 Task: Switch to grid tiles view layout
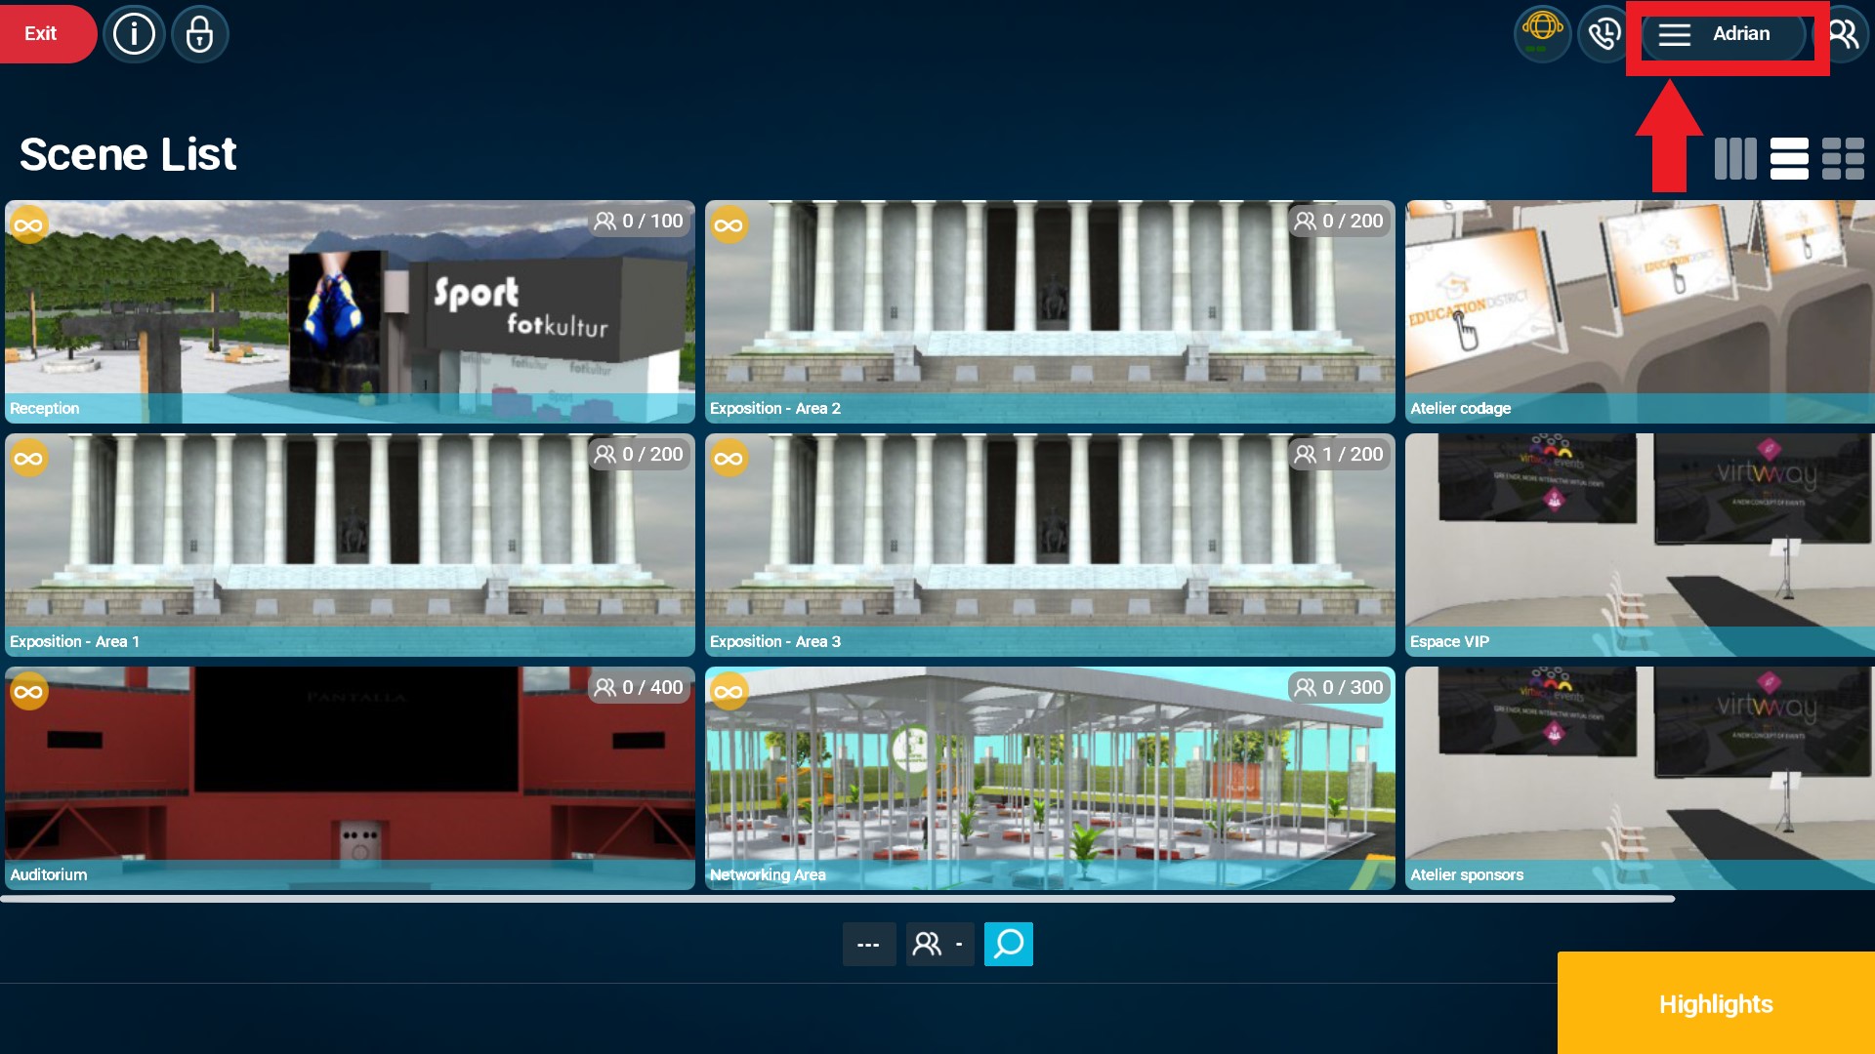[x=1843, y=158]
